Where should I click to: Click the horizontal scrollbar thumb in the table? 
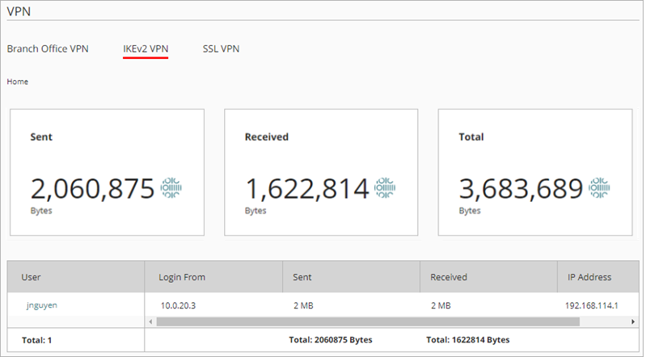tap(368, 321)
